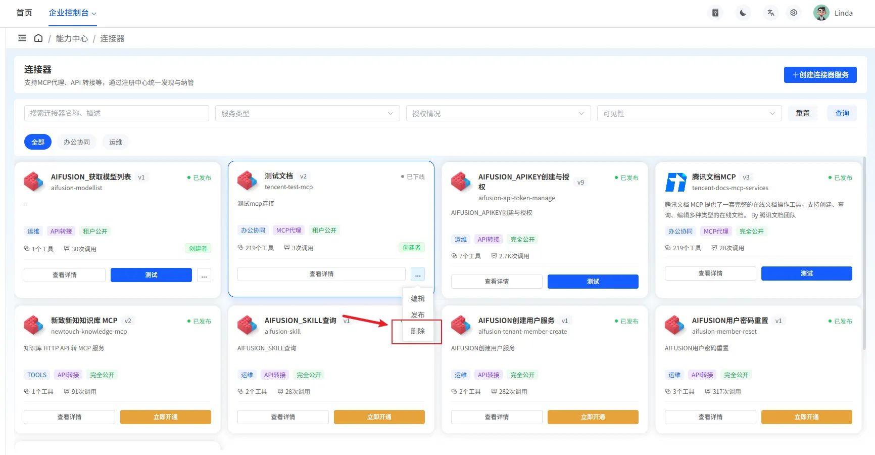Click Linda's user avatar
This screenshot has height=455, width=875.
pos(821,13)
